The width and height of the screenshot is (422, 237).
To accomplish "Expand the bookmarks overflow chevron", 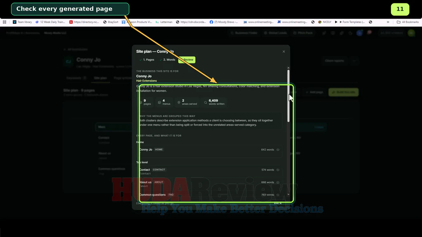I will click(x=388, y=22).
